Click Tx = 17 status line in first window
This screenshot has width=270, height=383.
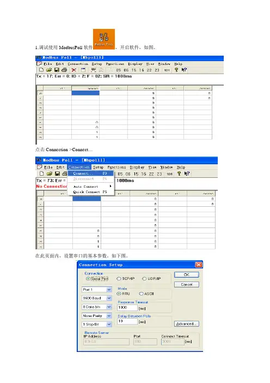[x=84, y=76]
